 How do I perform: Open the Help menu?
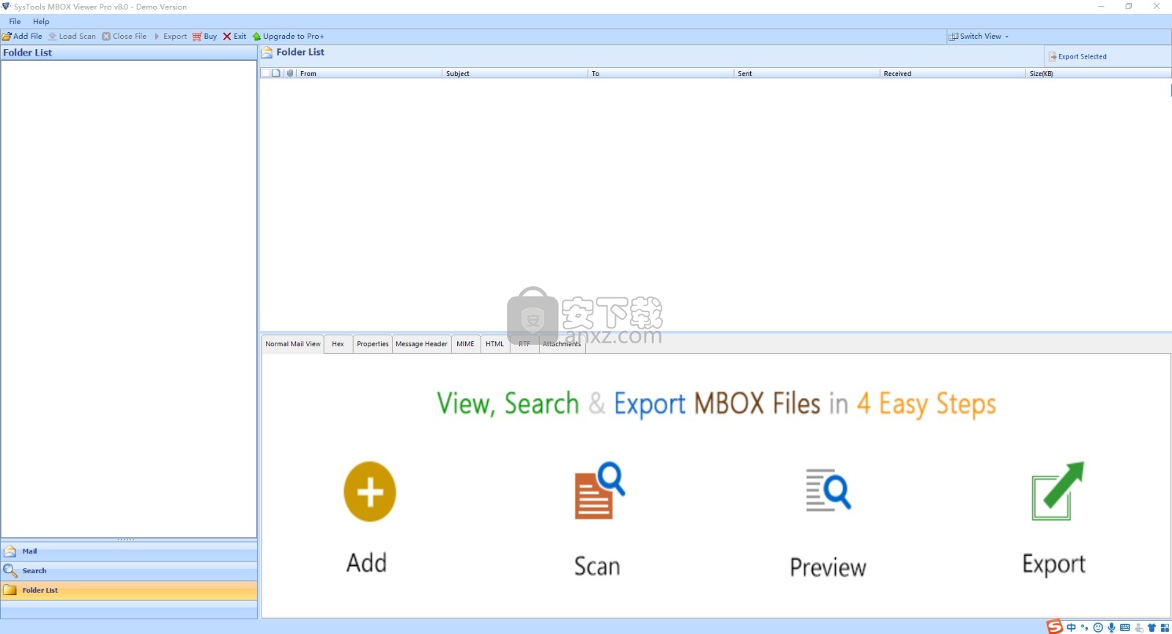pos(41,21)
